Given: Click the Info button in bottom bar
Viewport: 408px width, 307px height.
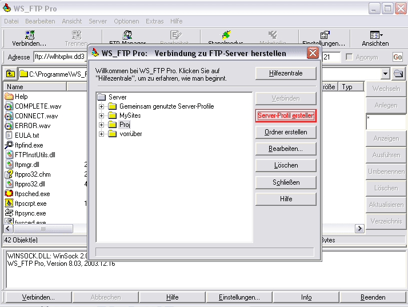Looking at the screenshot, I should (306, 297).
